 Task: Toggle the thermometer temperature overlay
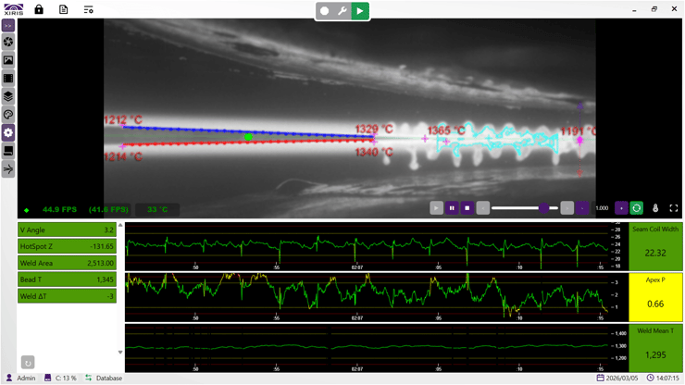(655, 208)
